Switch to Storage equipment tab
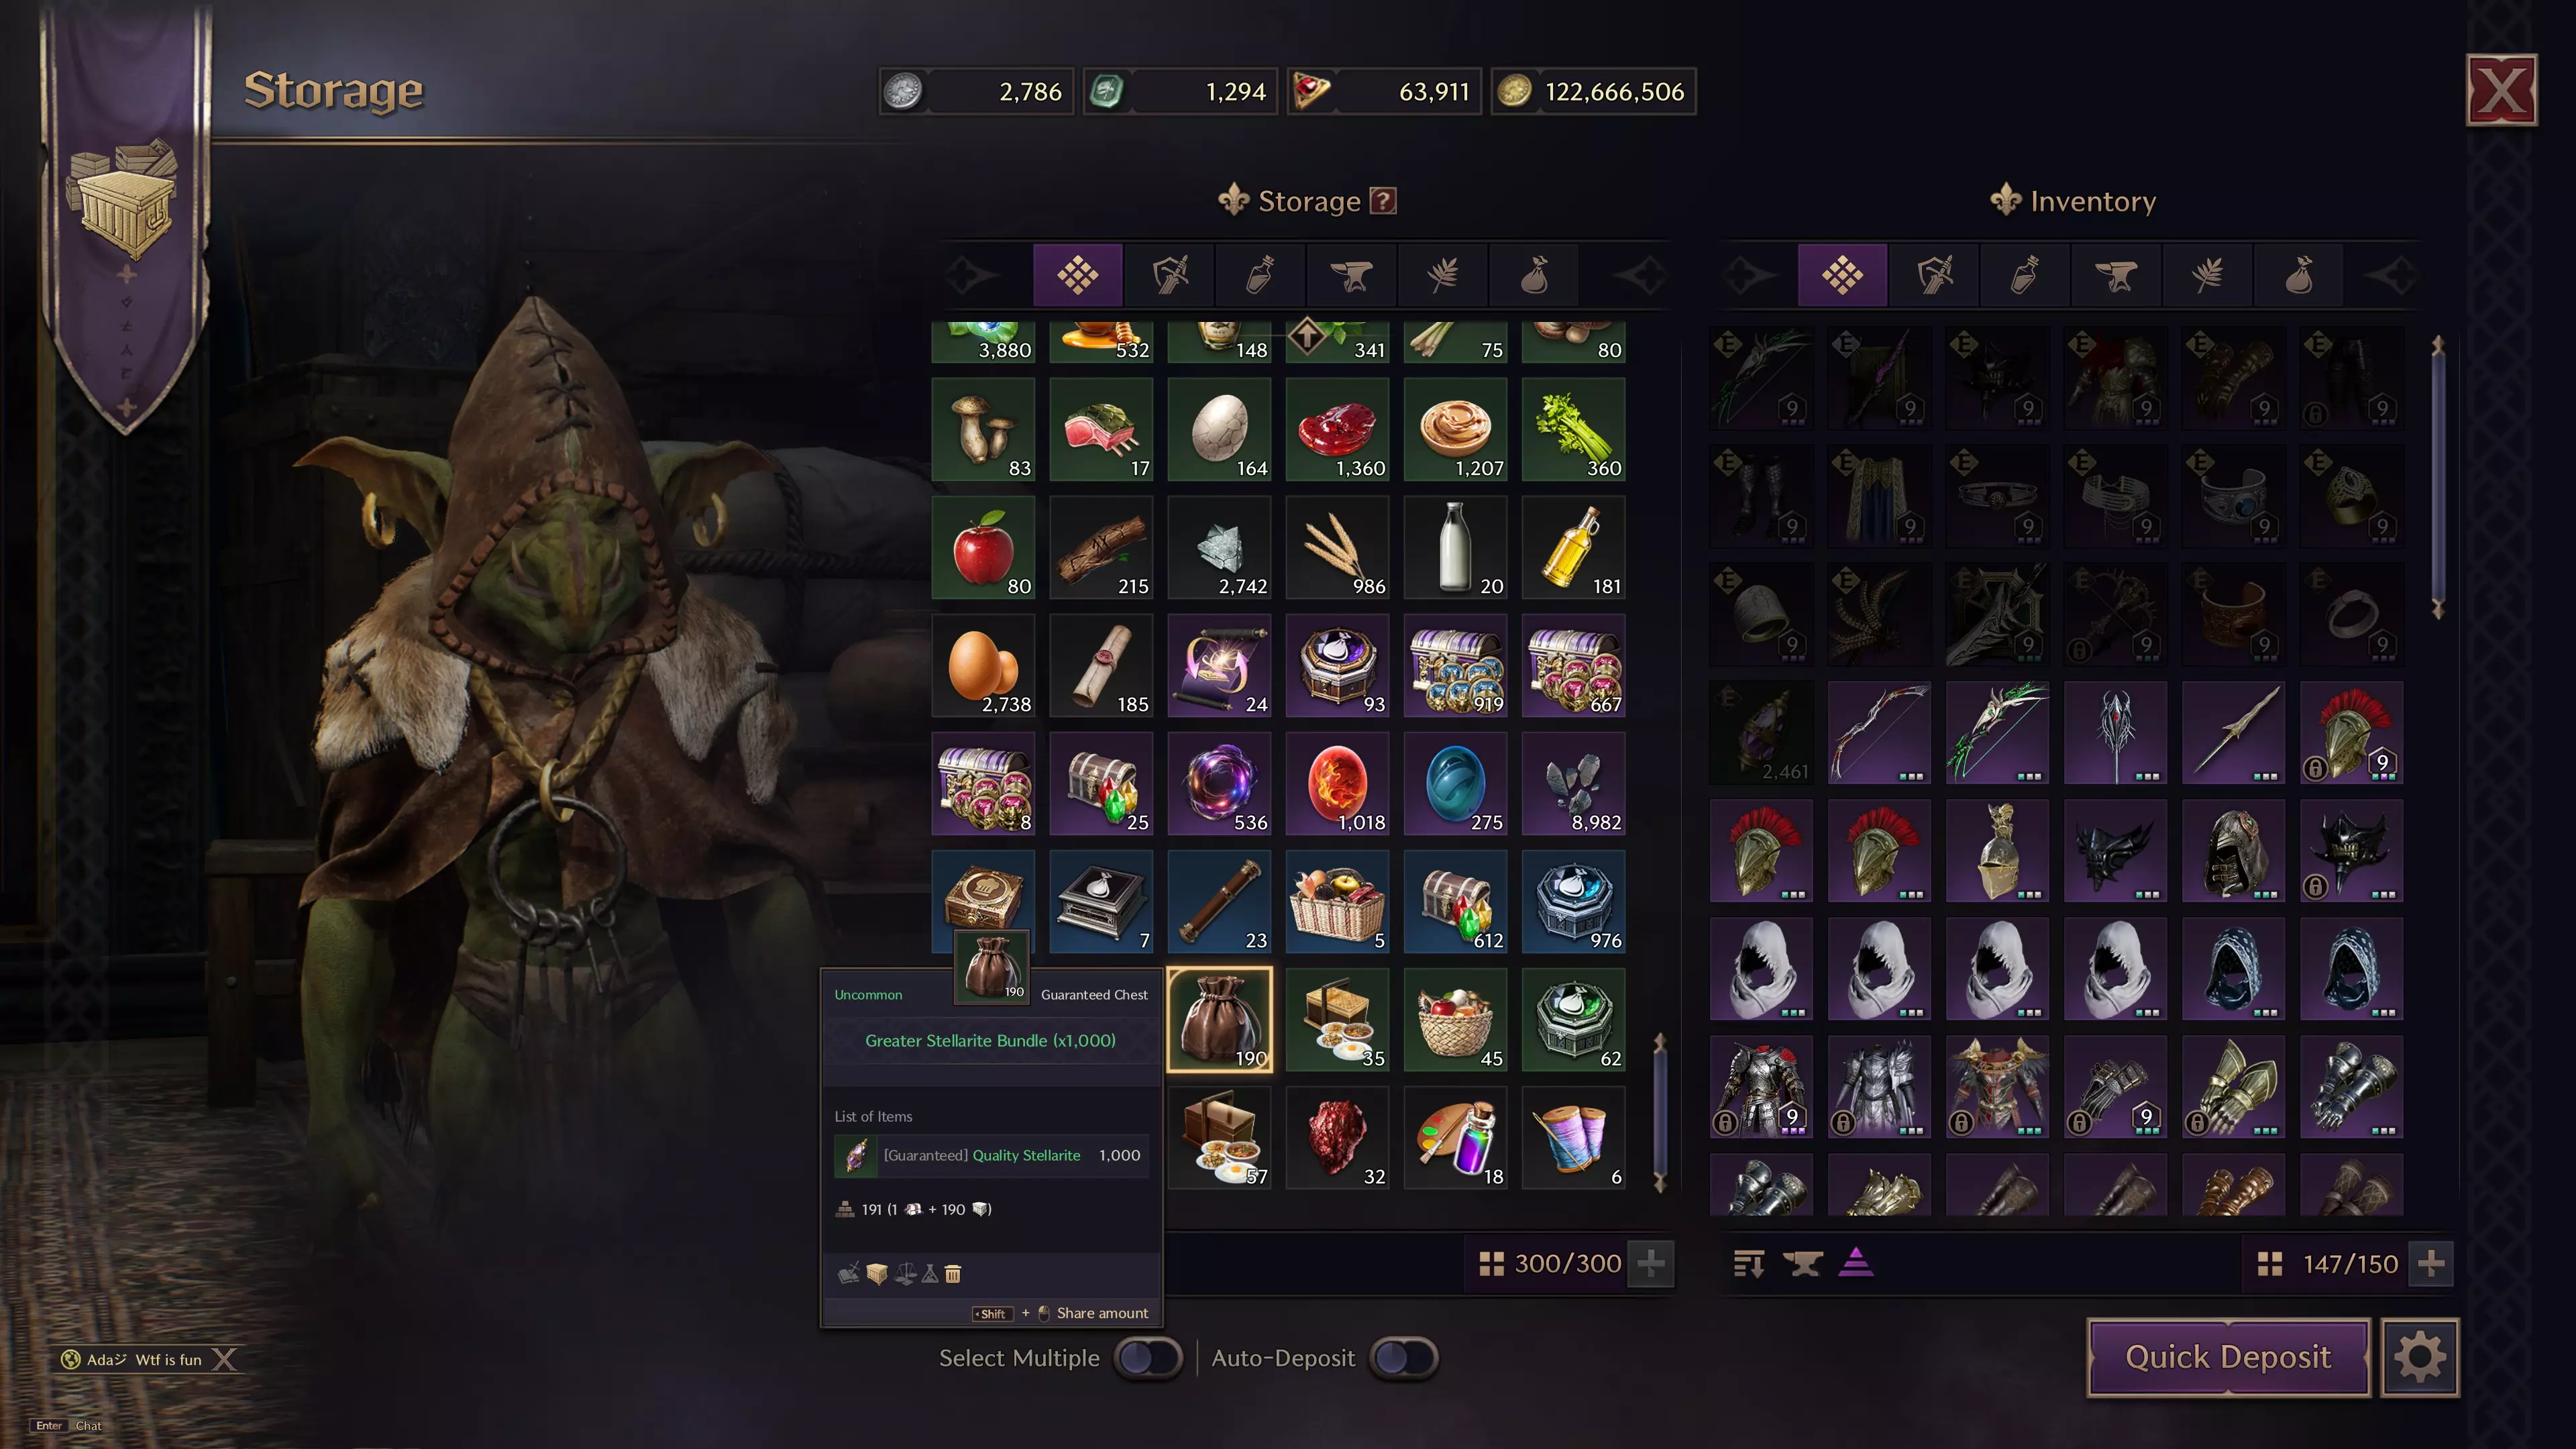Viewport: 2576px width, 1449px height. 1169,275
